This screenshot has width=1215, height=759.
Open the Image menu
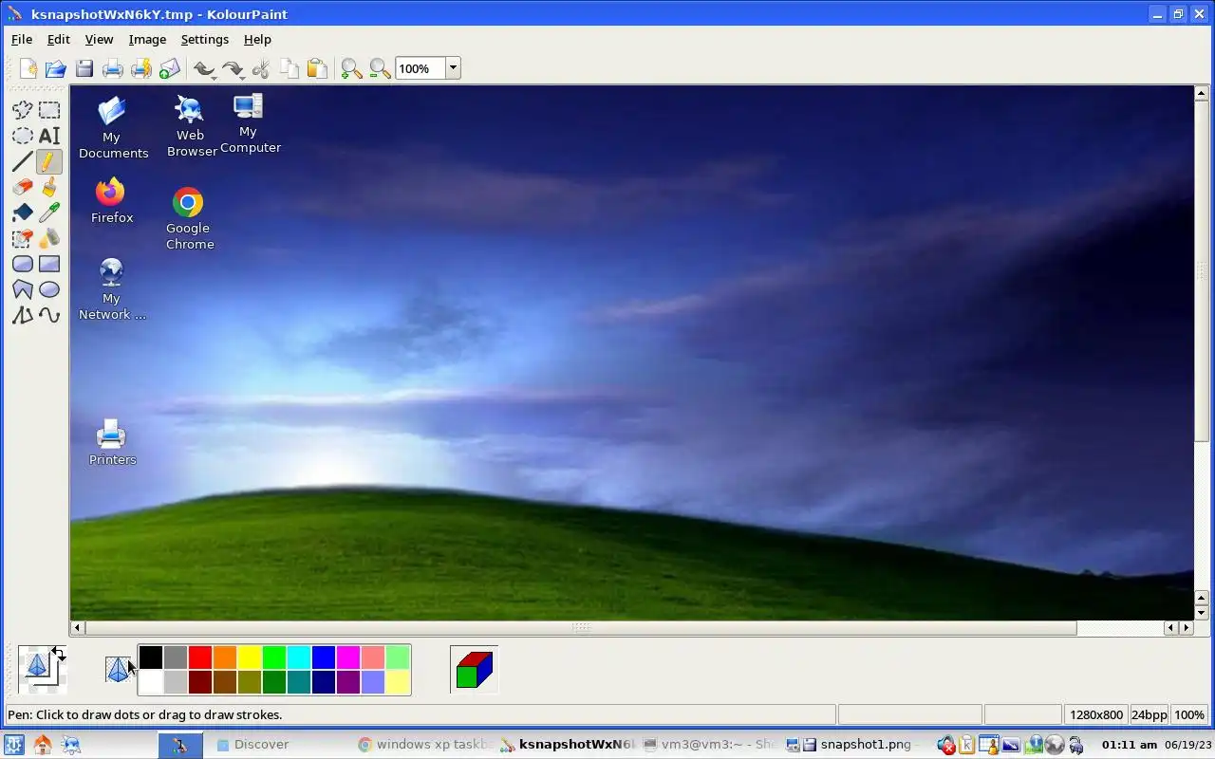(x=147, y=39)
